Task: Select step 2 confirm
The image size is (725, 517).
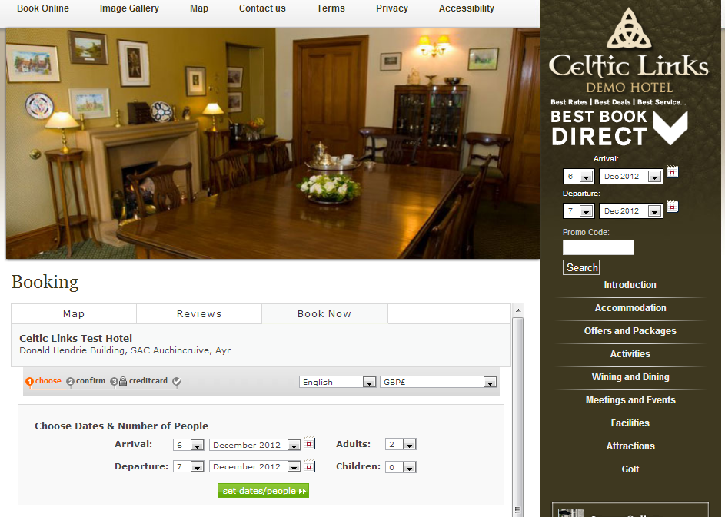Action: point(86,381)
